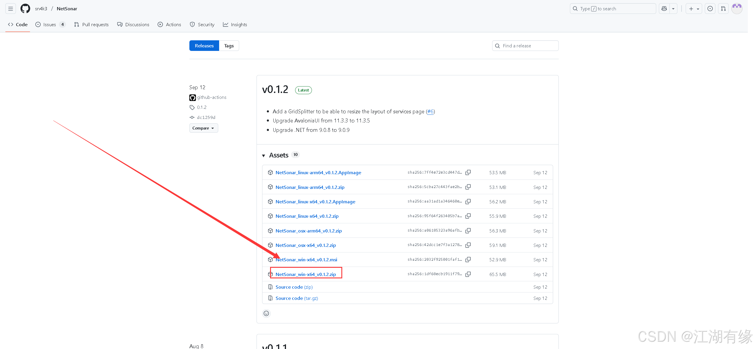This screenshot has width=754, height=349.
Task: Open the Compare dropdown
Action: coord(204,128)
